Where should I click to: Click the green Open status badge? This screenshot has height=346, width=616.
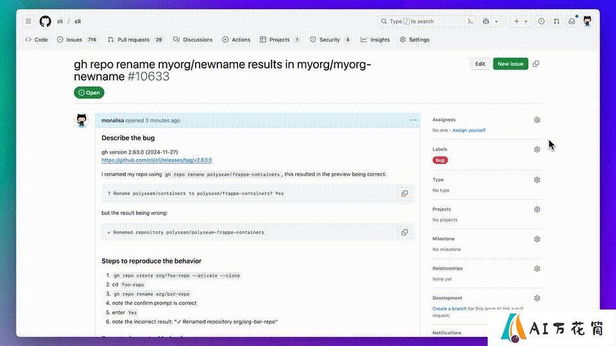click(x=89, y=92)
